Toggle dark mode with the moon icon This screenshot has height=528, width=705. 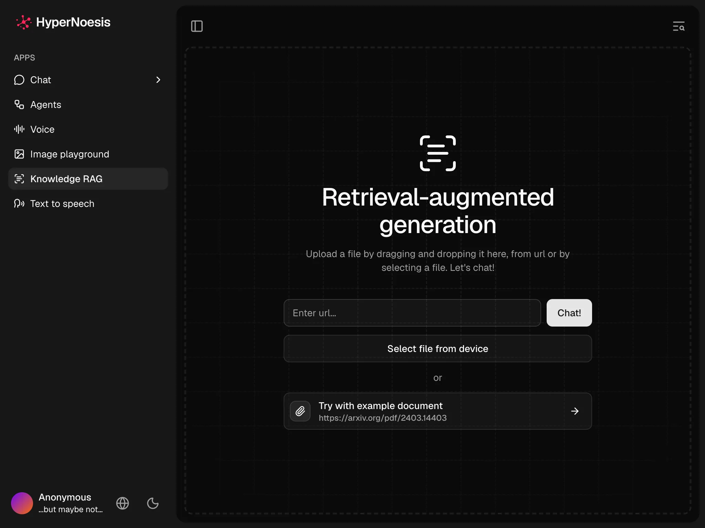(153, 503)
